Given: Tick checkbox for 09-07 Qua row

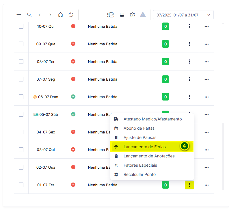Looking at the screenshot, I should [x=21, y=44].
